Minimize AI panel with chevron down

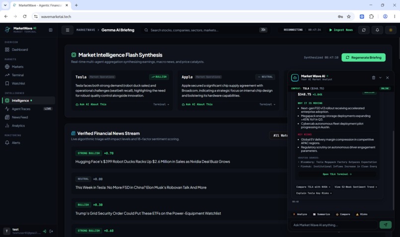tap(380, 78)
